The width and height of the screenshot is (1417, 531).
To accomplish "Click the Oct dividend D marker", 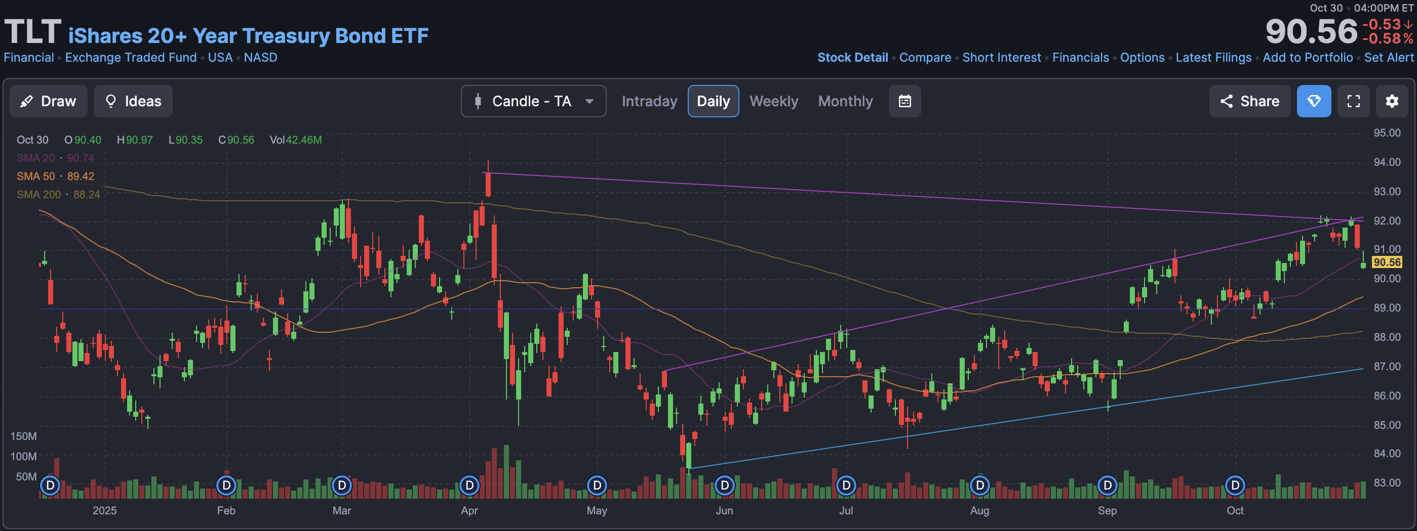I will click(x=1235, y=485).
